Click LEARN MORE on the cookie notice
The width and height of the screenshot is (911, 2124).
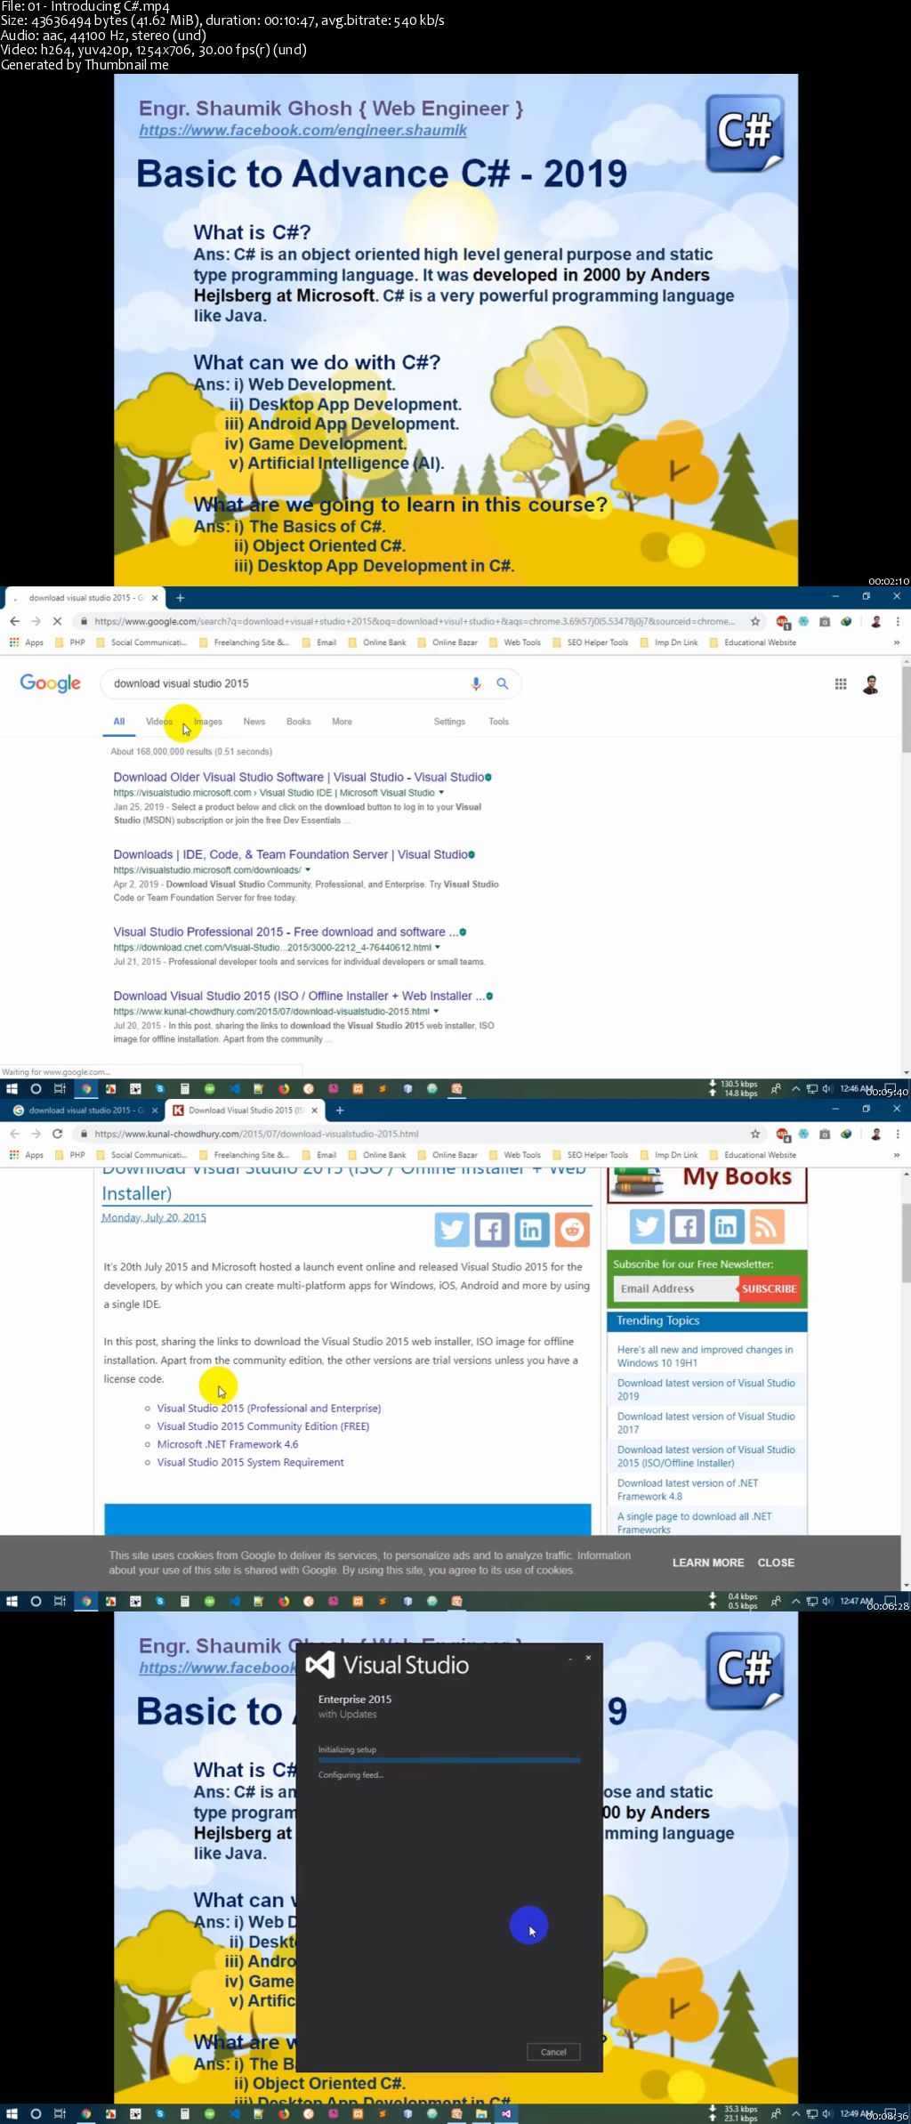(708, 1563)
